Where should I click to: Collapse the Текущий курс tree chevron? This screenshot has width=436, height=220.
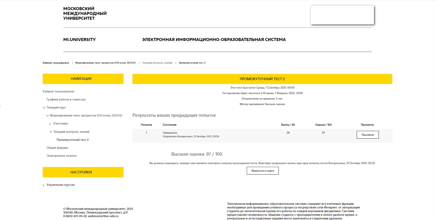point(44,108)
